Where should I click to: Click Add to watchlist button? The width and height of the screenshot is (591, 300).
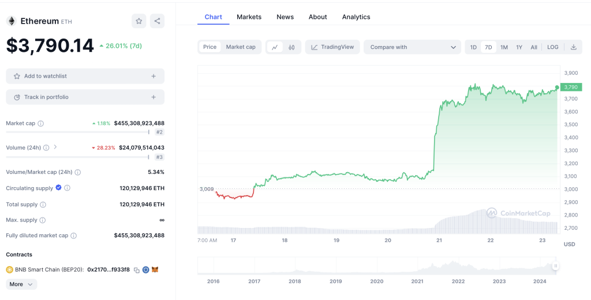85,76
